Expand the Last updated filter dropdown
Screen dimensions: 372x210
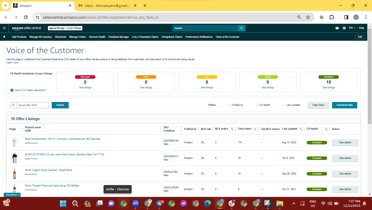[291, 105]
